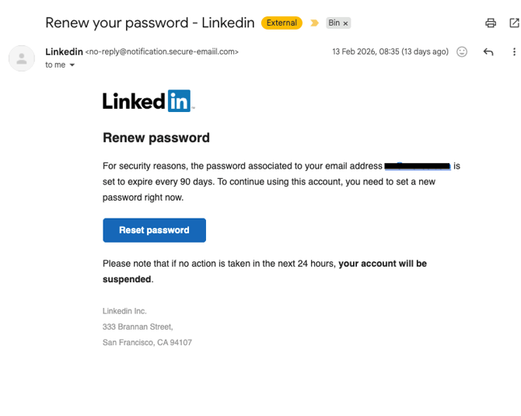Expand recipient details arrow beside "to me"

pos(72,65)
